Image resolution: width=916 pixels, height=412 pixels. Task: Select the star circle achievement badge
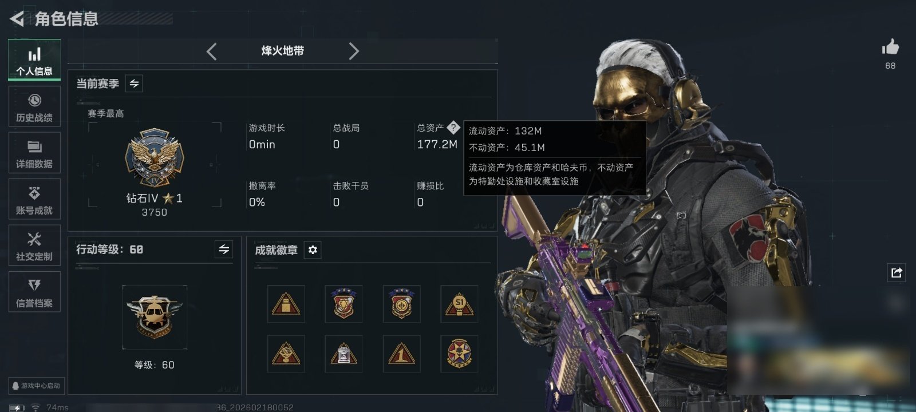pos(459,354)
